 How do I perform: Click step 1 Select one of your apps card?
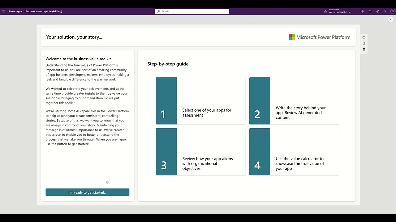coord(200,101)
